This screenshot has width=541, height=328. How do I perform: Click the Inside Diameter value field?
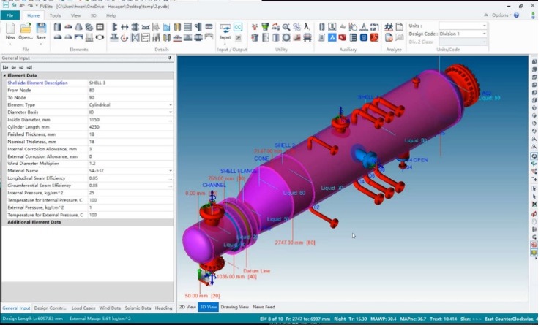pos(128,119)
